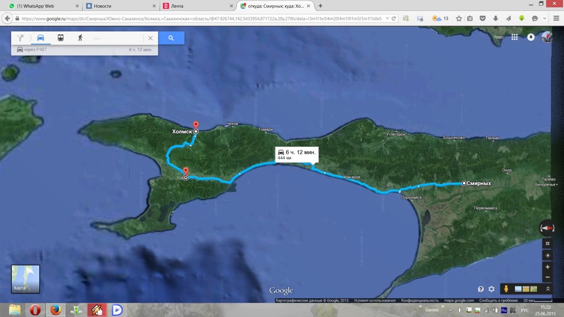The height and width of the screenshot is (317, 564).
Task: Click РУС language indicator in tray
Action: [x=525, y=310]
